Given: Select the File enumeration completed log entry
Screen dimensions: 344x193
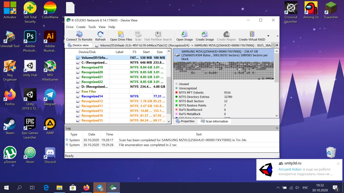Looking at the screenshot, I should [172, 145].
